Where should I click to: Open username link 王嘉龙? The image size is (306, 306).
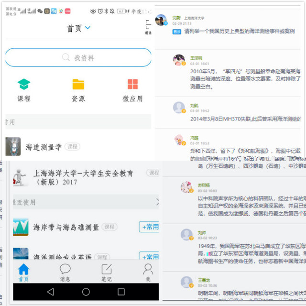click(204, 280)
